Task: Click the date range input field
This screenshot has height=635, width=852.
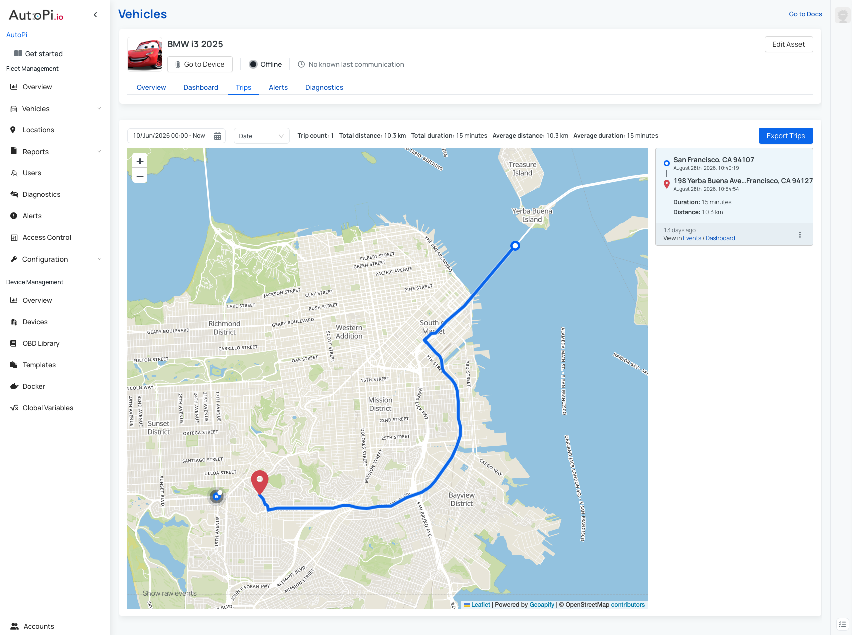Action: (176, 136)
